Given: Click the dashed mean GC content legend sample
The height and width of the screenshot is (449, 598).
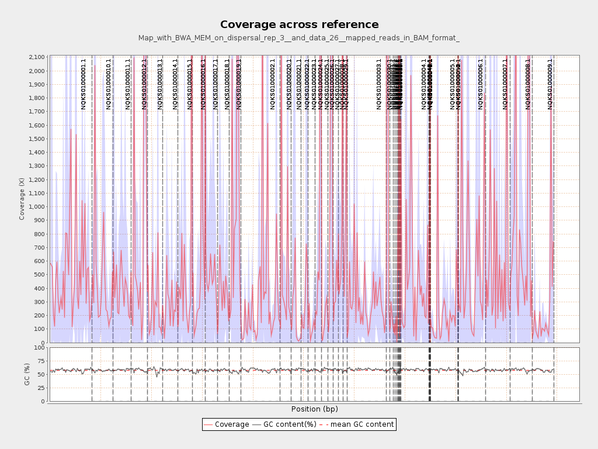Looking at the screenshot, I should [324, 424].
